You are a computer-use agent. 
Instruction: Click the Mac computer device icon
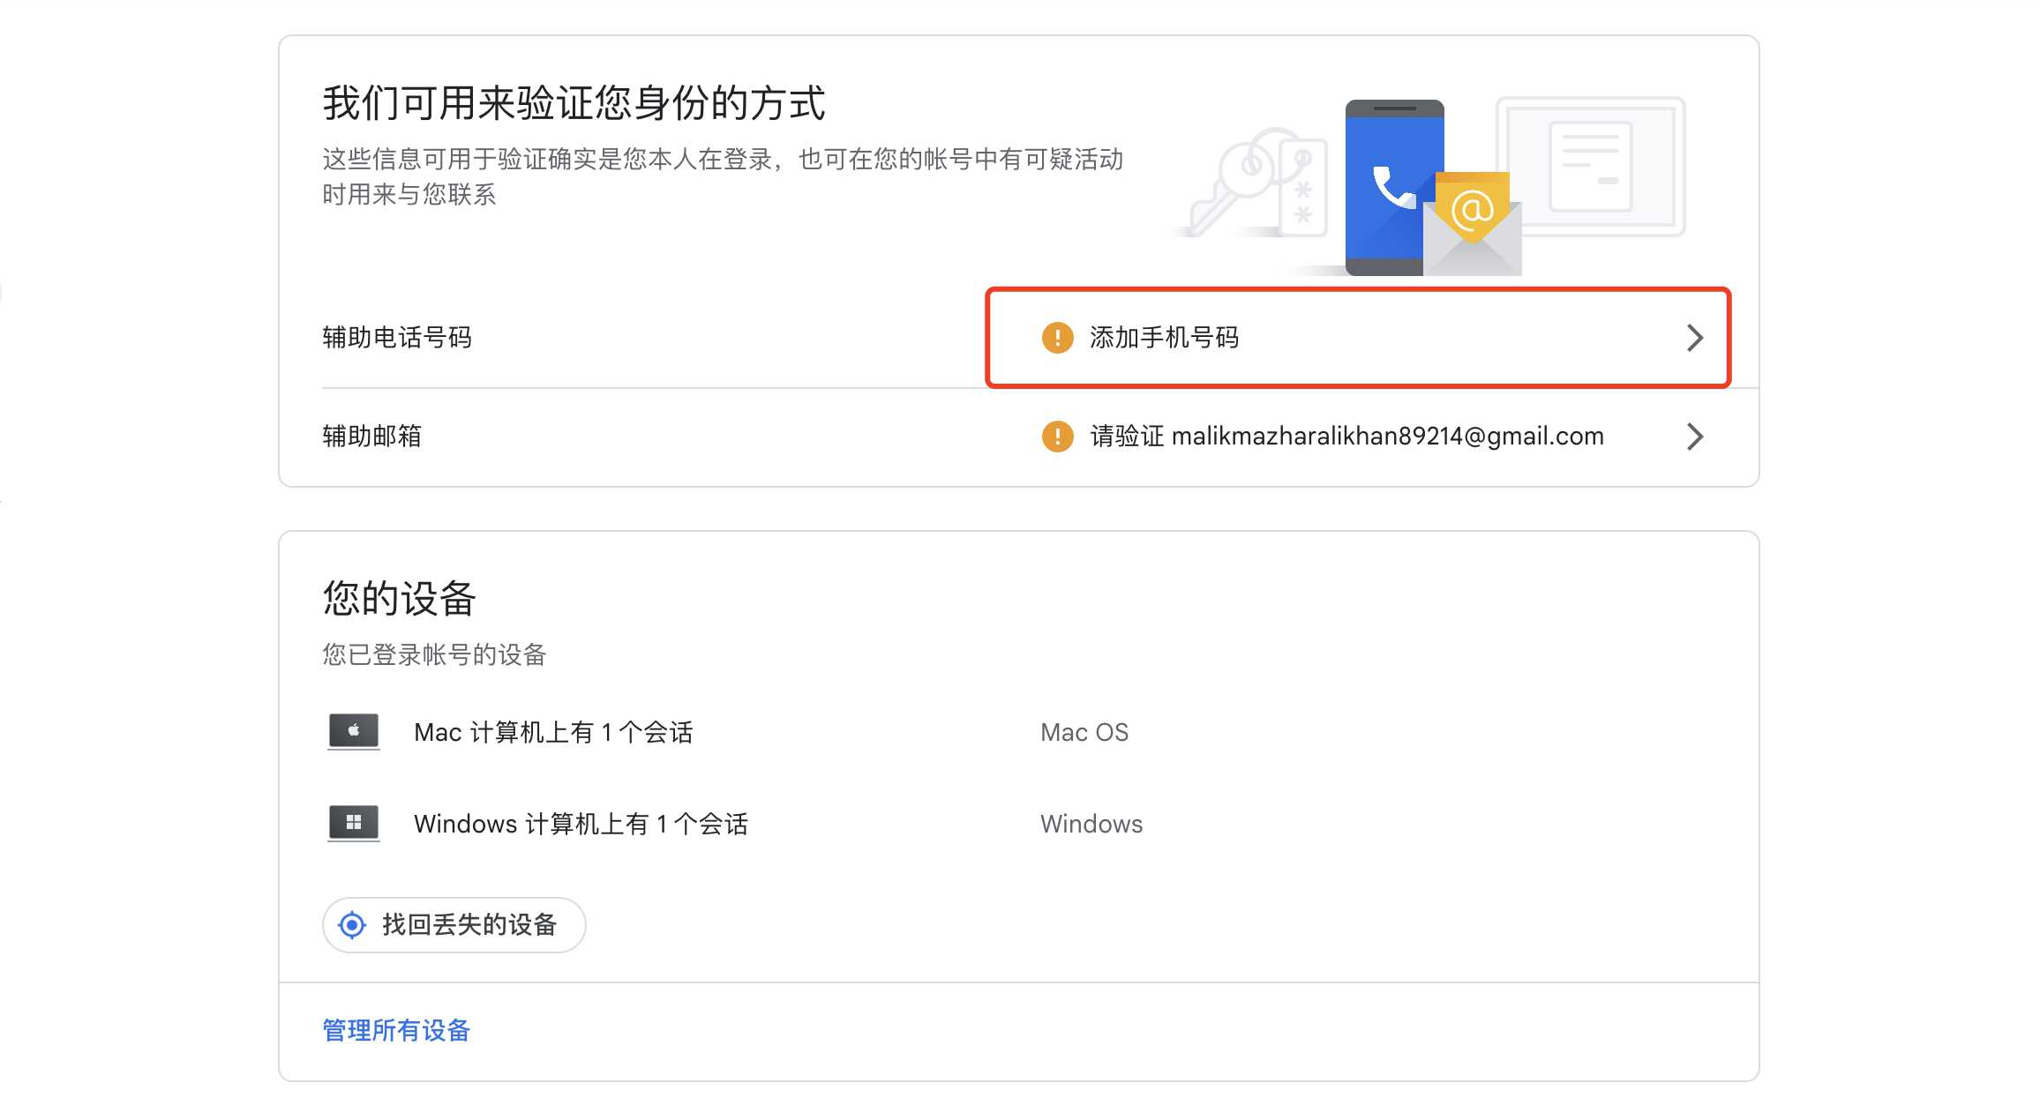pos(353,731)
